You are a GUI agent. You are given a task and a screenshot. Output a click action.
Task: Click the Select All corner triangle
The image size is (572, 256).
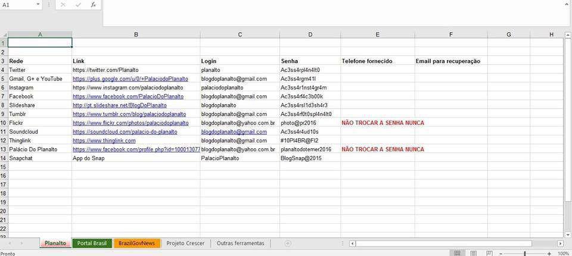4,35
